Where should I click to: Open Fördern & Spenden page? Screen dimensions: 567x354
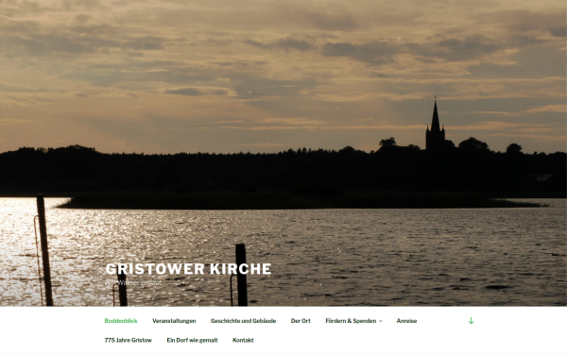(x=351, y=321)
